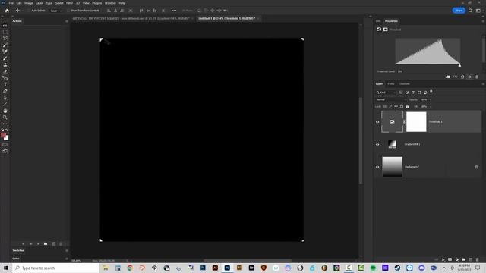Select the Eraser tool
The height and width of the screenshot is (273, 486).
(5, 71)
